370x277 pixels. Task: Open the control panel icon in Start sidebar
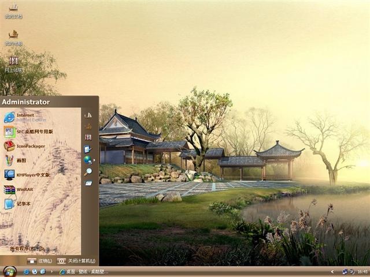tap(87, 149)
